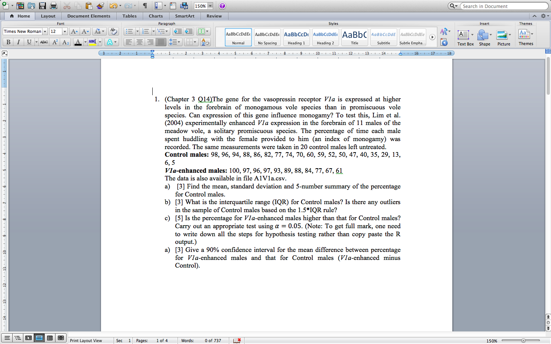This screenshot has height=344, width=551.
Task: Open the SmartArt tab
Action: point(184,16)
